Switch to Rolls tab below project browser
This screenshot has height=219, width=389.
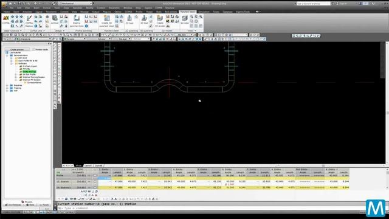tap(30, 205)
